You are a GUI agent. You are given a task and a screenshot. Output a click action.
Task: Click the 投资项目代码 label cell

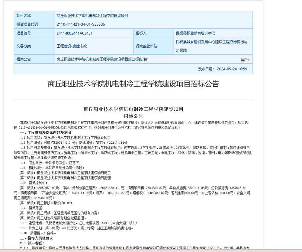[x=34, y=24]
